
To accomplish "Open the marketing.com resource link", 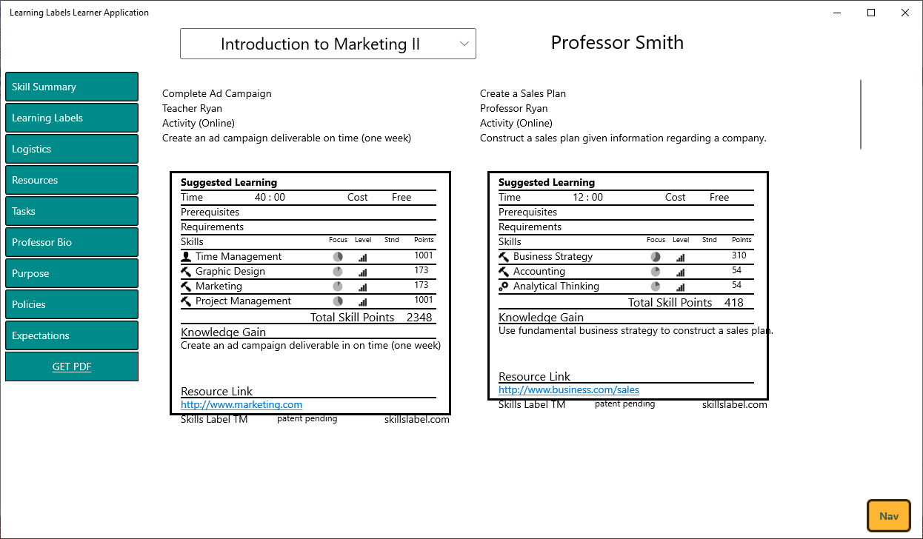I will coord(241,405).
